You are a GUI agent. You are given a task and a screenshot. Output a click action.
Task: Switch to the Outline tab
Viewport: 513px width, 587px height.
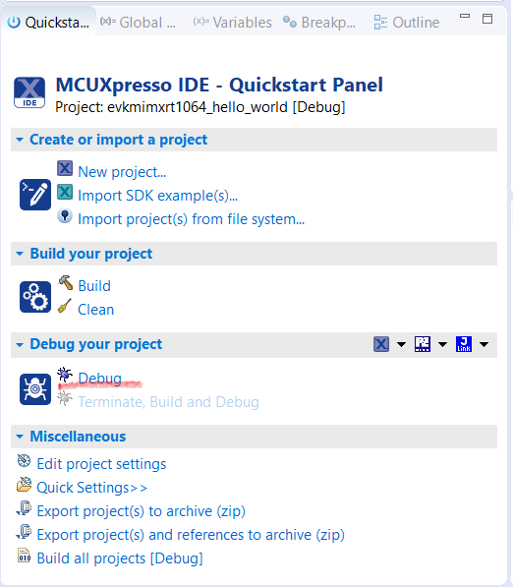click(x=407, y=23)
